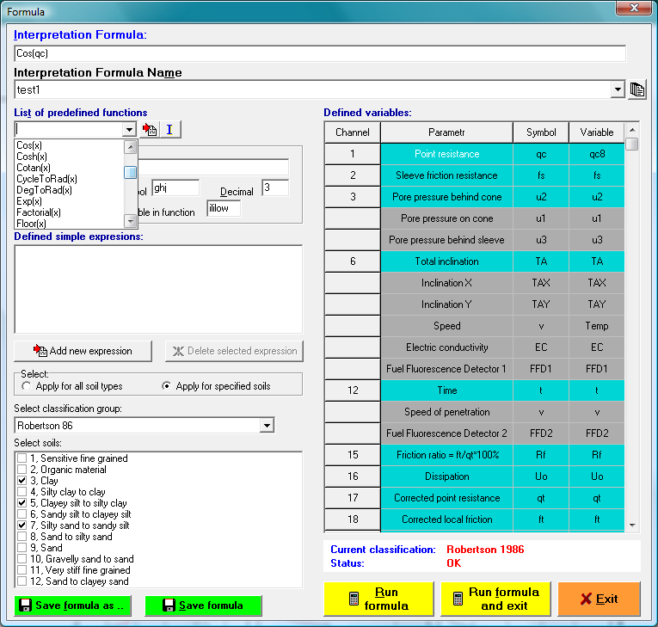The width and height of the screenshot is (658, 627).
Task: Click Delete selected expression button
Action: click(x=234, y=351)
